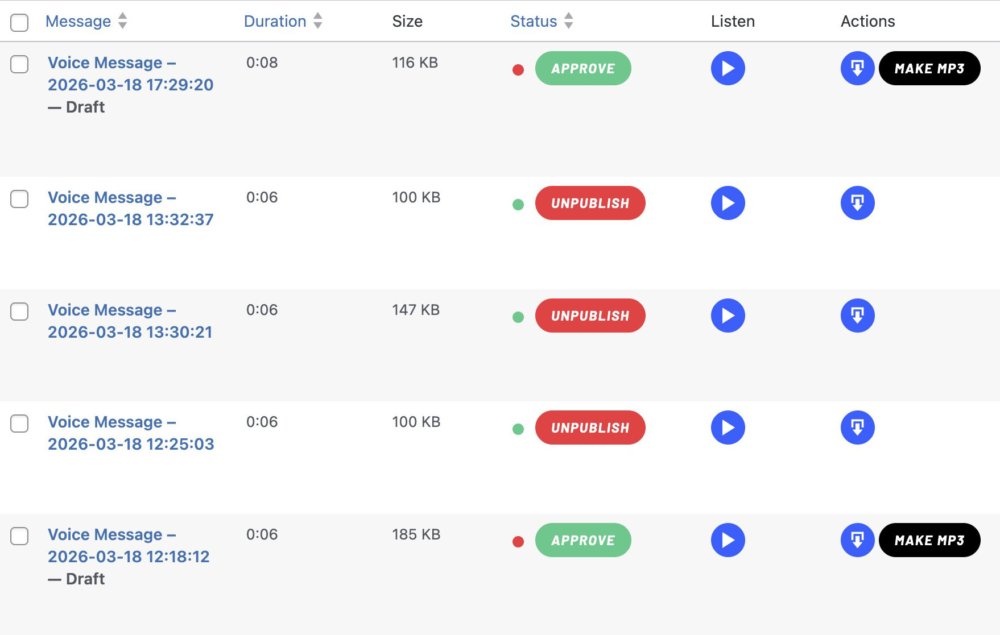Play the 13:32:37 voice message

point(728,203)
